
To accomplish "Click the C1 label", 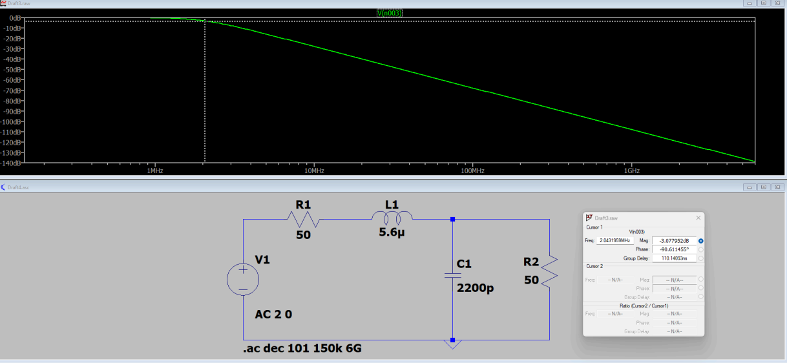I will [x=464, y=264].
